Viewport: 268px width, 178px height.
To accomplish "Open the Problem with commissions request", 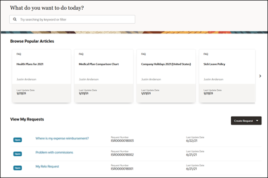I will [54, 152].
